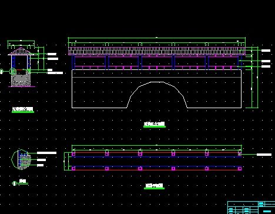275x214 pixels.
Task: Pick the tall vertical dimension line right of bridge
Action: pyautogui.click(x=257, y=78)
